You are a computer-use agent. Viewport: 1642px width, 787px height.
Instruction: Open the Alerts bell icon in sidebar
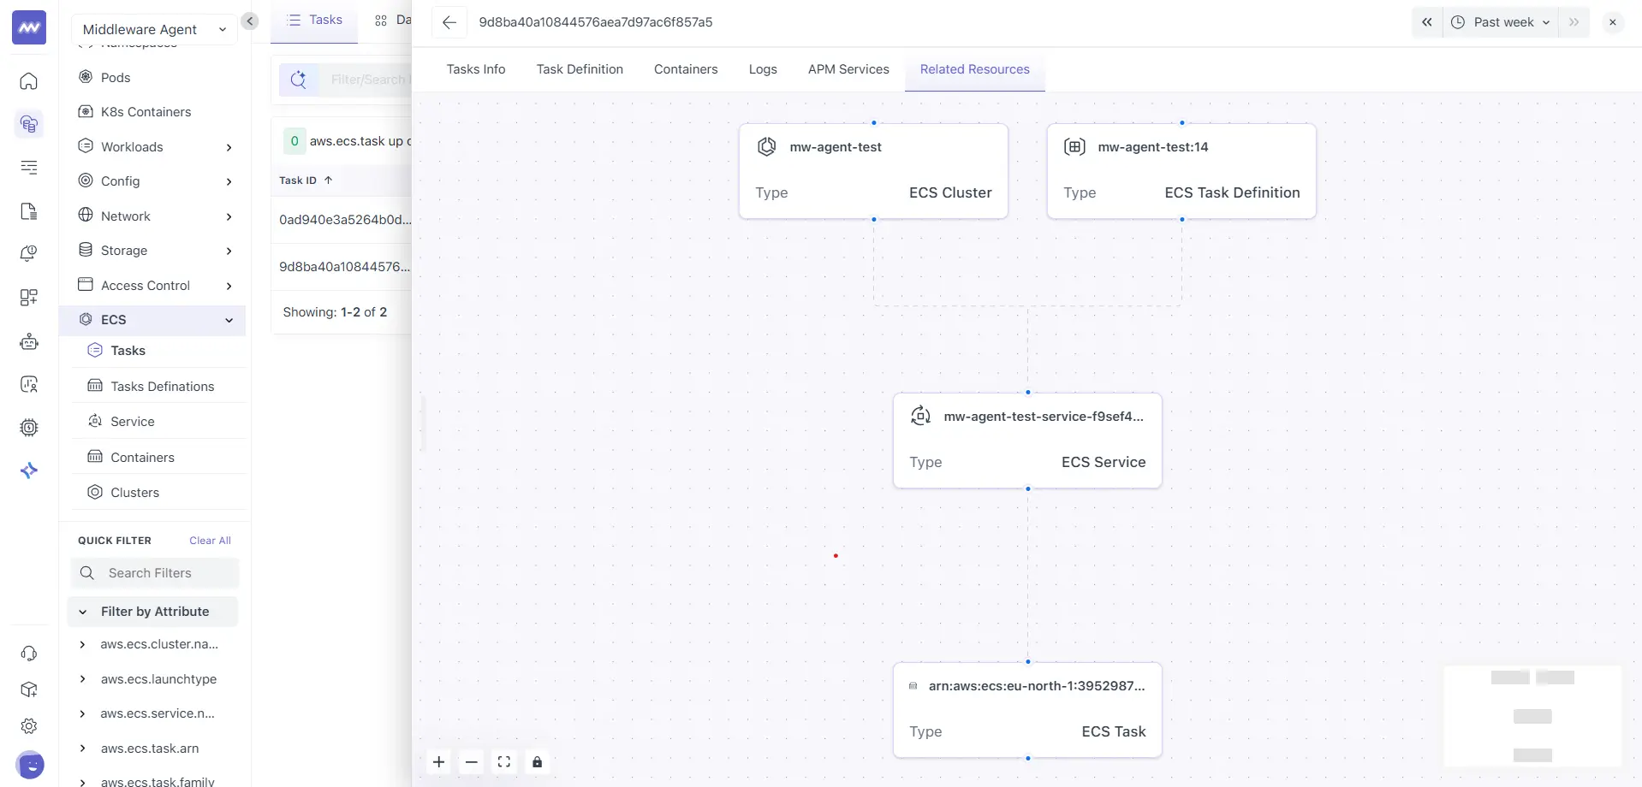(x=29, y=252)
